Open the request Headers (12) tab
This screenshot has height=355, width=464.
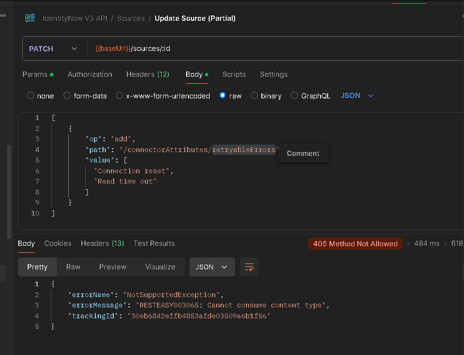[148, 74]
